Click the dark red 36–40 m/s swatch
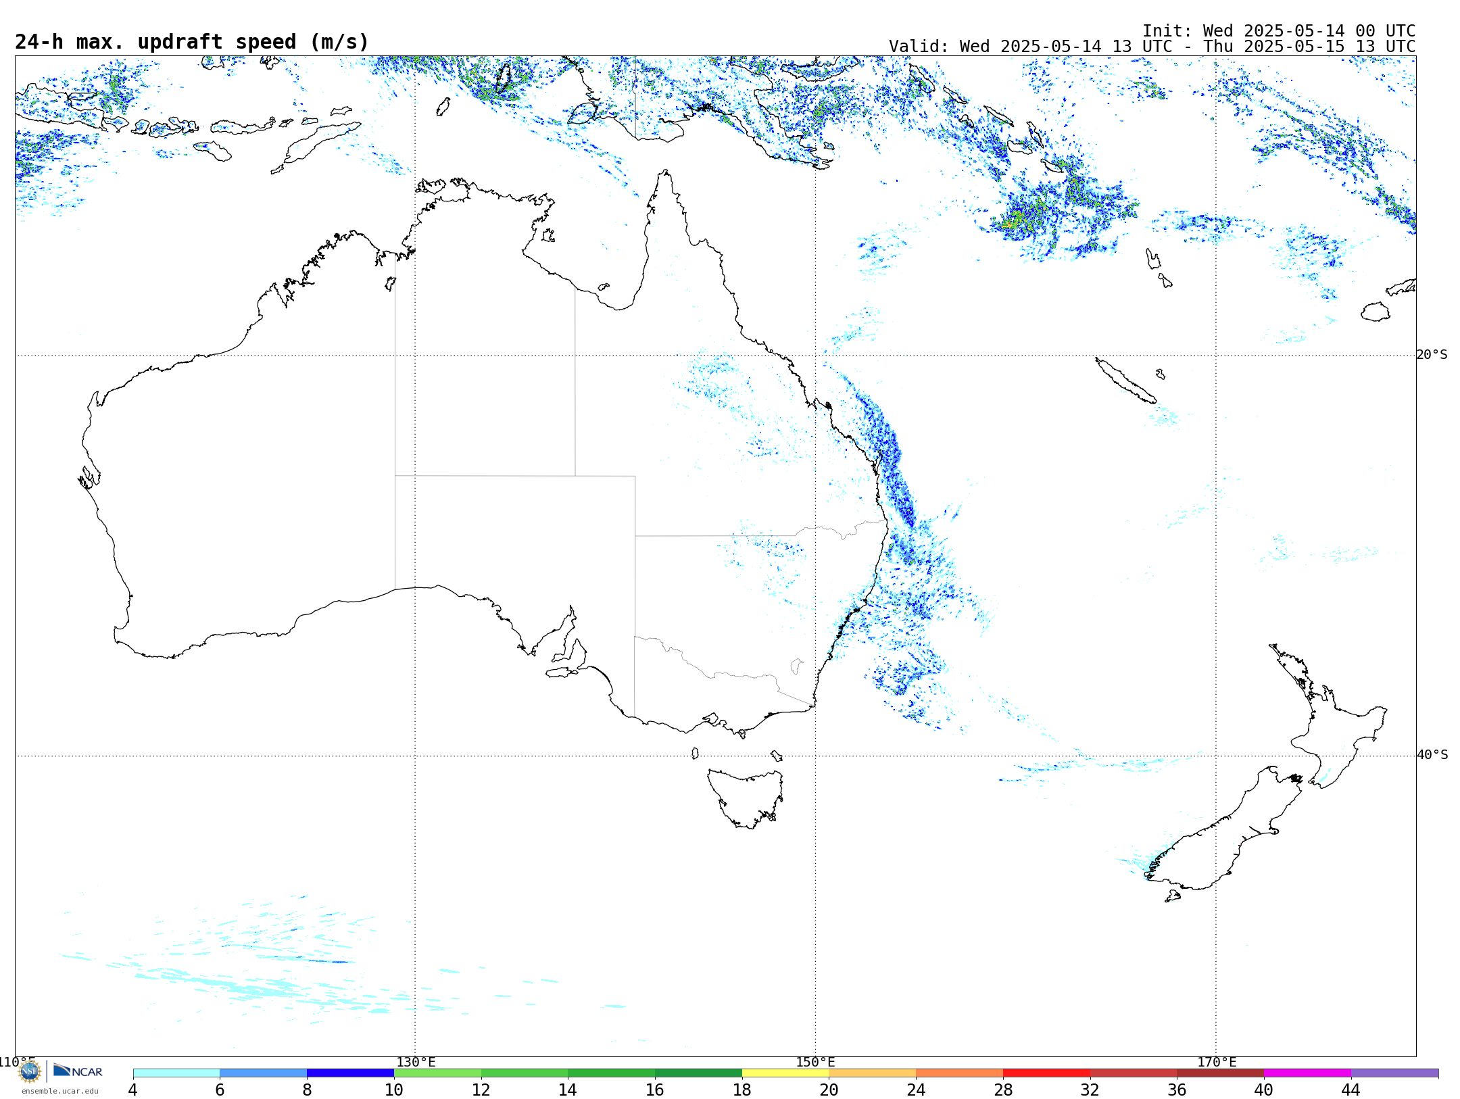1460x1099 pixels. pyautogui.click(x=1221, y=1073)
